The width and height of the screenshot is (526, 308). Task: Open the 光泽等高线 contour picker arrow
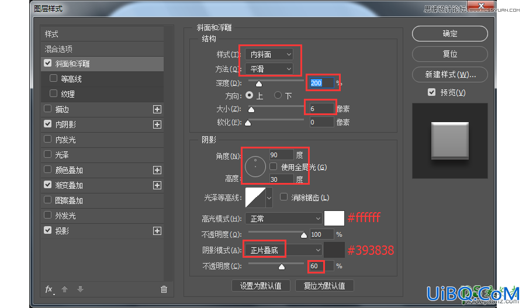(269, 198)
